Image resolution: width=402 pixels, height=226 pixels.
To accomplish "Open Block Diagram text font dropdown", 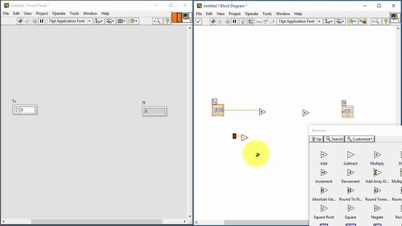I will tap(300, 21).
